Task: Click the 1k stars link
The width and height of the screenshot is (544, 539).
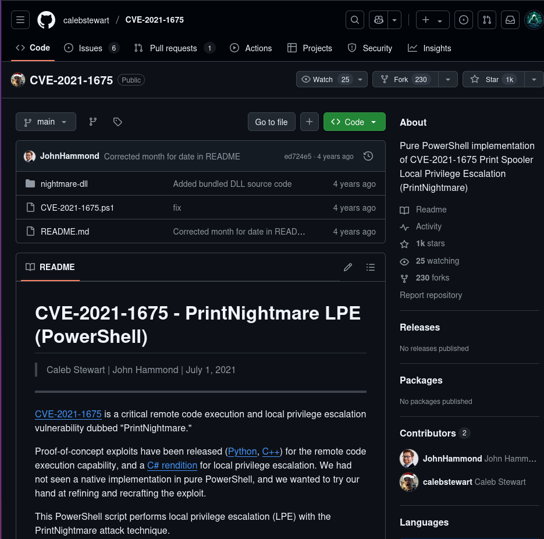Action: point(422,243)
